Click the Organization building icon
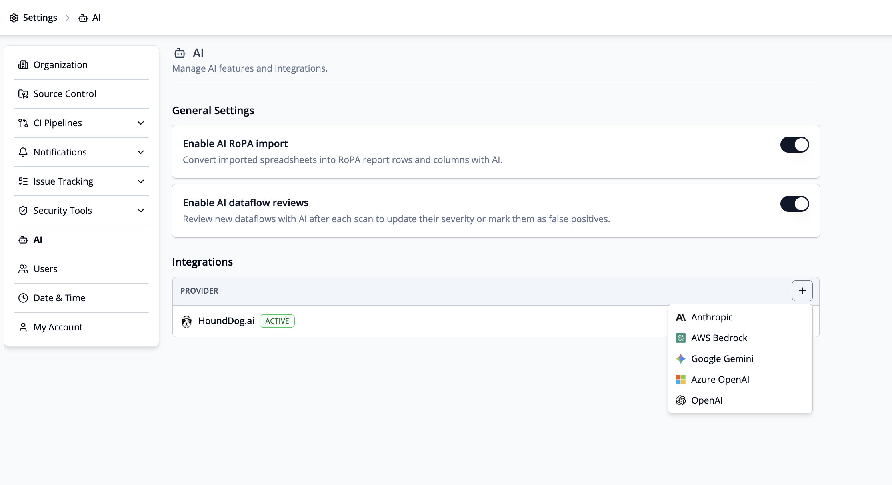Screen dimensions: 892x485 23,65
